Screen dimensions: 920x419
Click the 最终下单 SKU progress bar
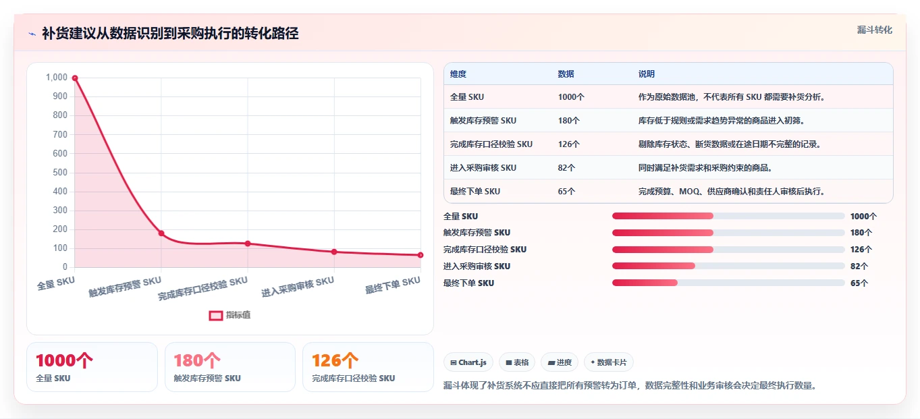coord(728,283)
